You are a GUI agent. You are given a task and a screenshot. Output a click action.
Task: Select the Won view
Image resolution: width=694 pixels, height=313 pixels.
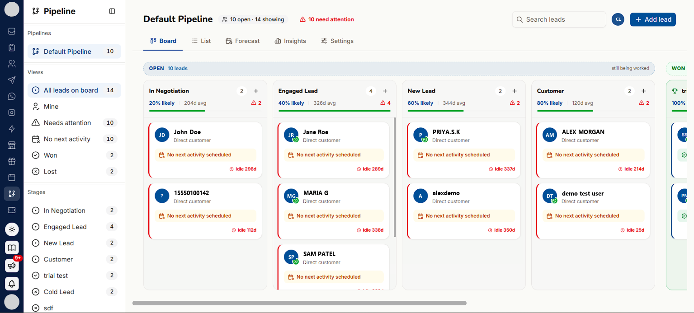click(74, 155)
